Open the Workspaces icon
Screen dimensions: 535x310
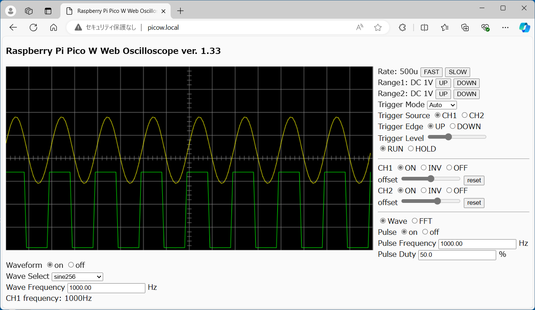(29, 11)
